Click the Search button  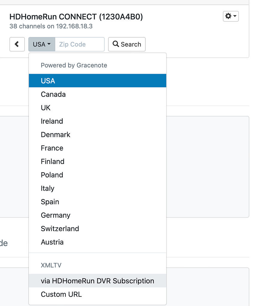(127, 44)
